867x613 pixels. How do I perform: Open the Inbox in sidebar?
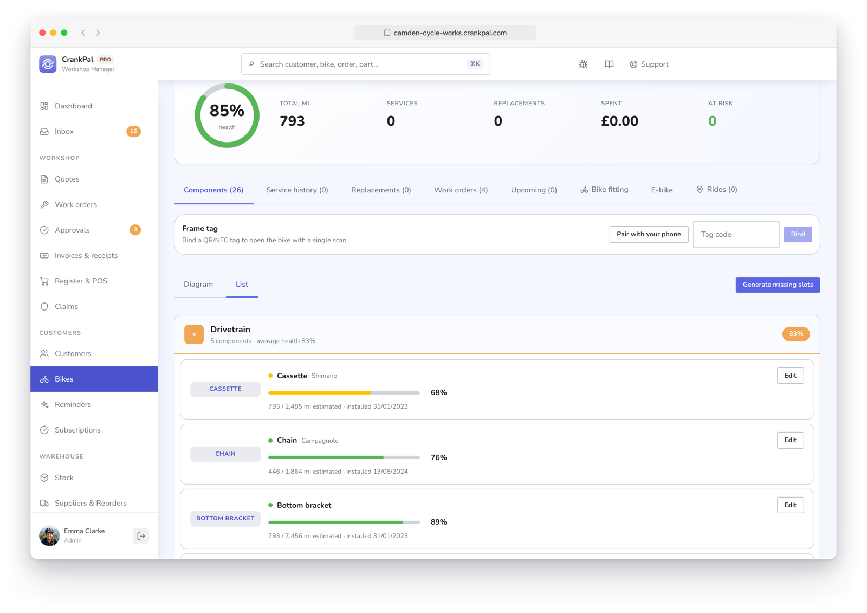point(94,131)
